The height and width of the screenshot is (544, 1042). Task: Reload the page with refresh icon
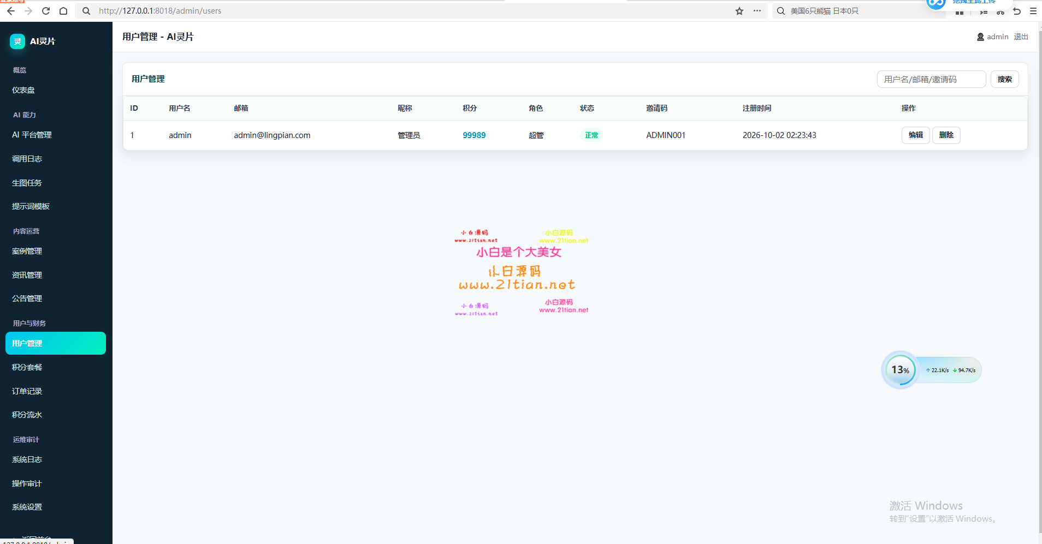pyautogui.click(x=46, y=11)
